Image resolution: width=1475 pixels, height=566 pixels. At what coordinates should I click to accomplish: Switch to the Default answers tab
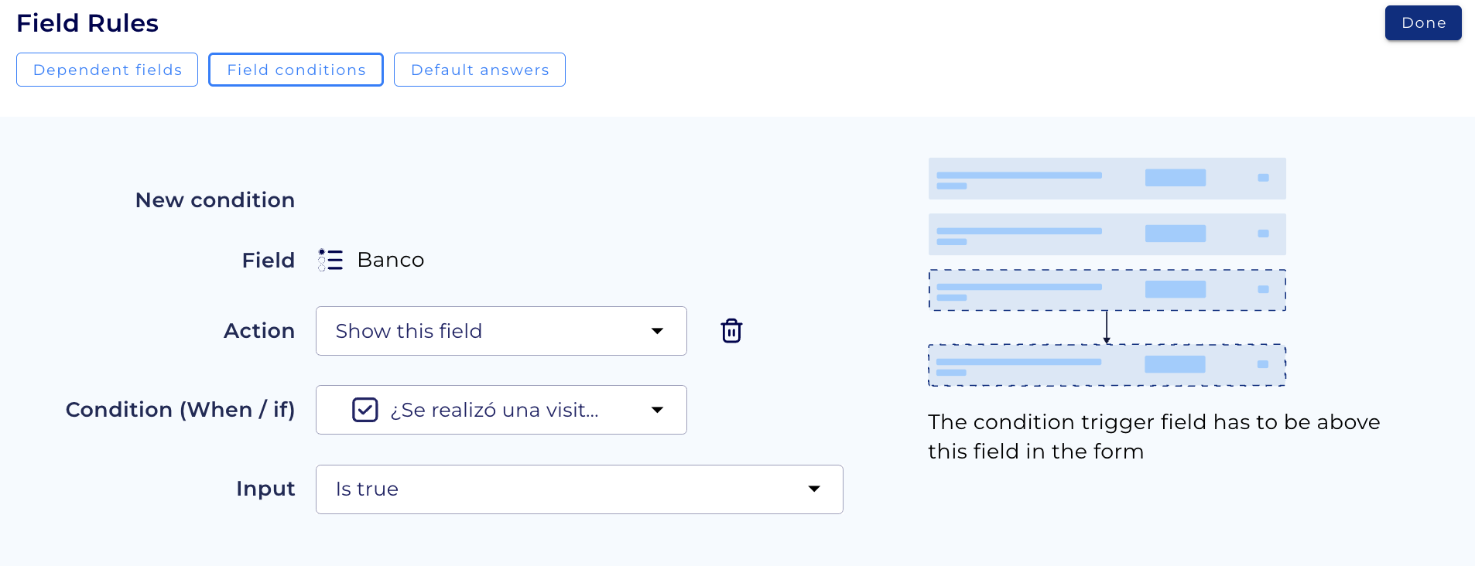pos(479,69)
